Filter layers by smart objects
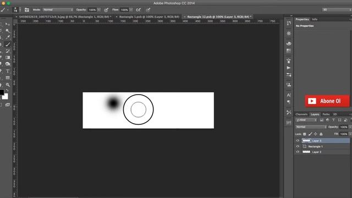 click(346, 120)
